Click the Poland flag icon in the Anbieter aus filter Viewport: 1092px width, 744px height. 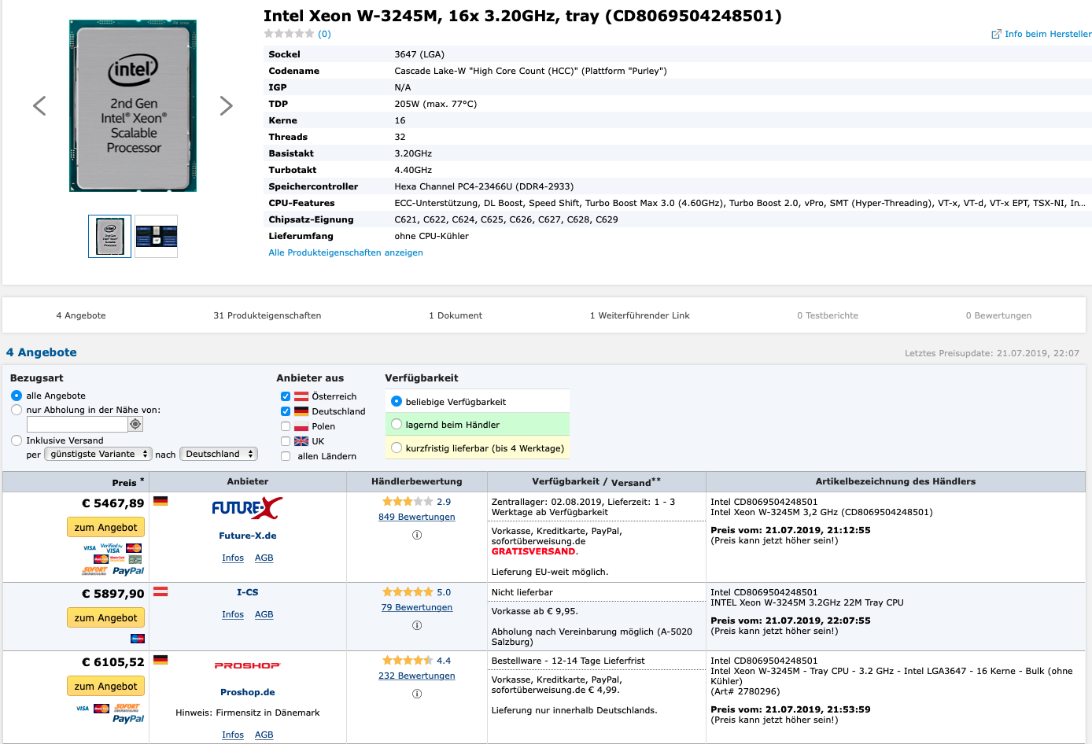click(x=301, y=426)
